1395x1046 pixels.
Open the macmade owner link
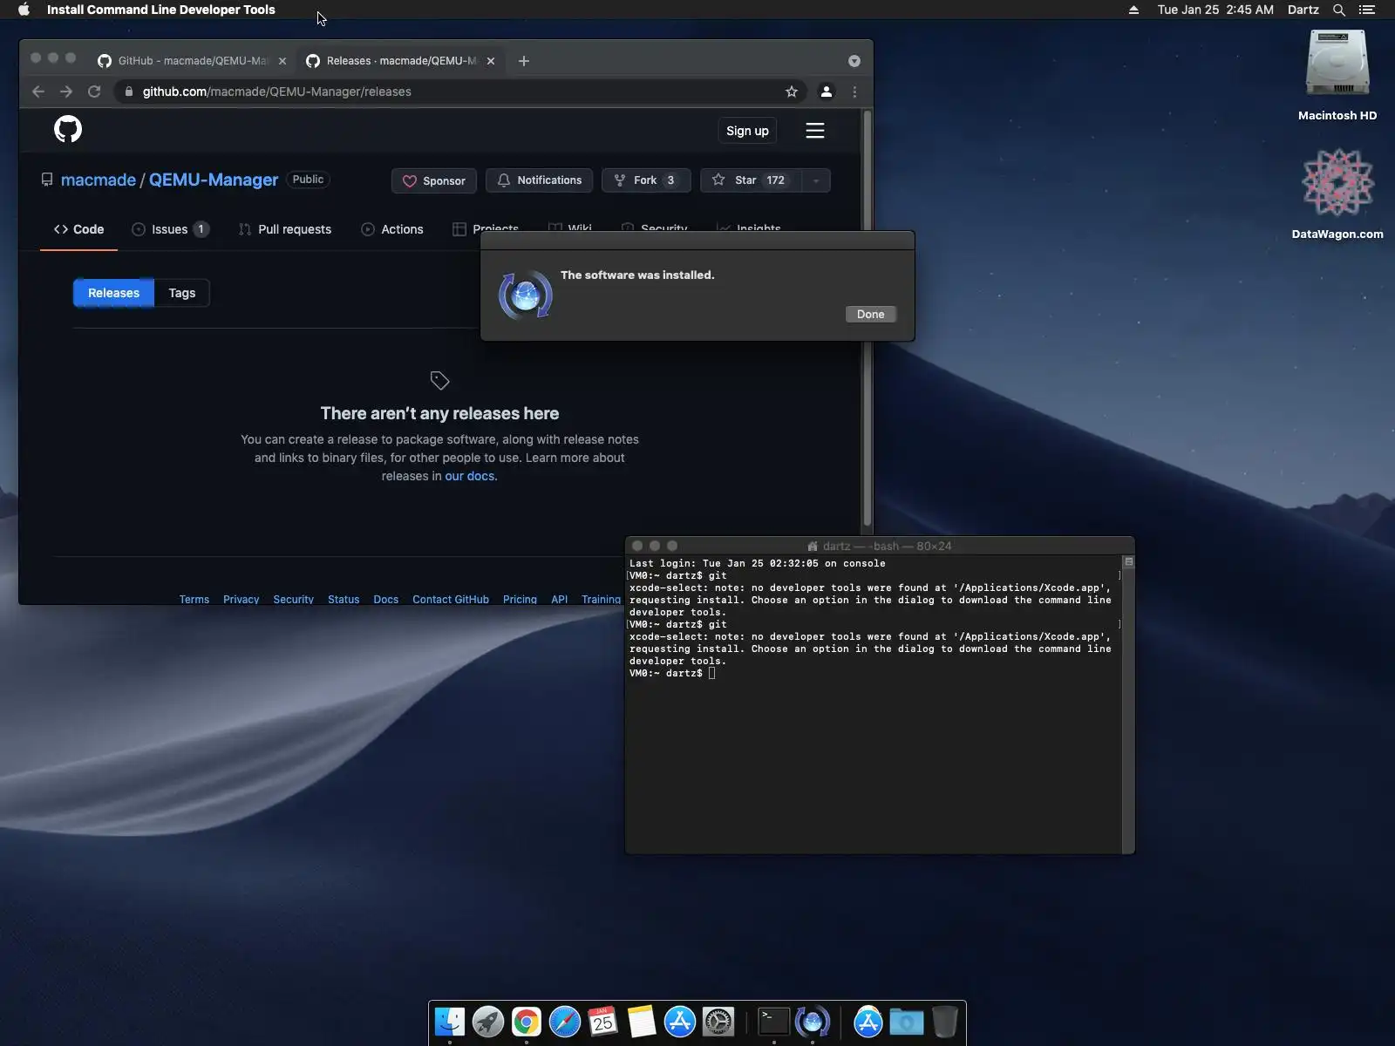pos(99,180)
